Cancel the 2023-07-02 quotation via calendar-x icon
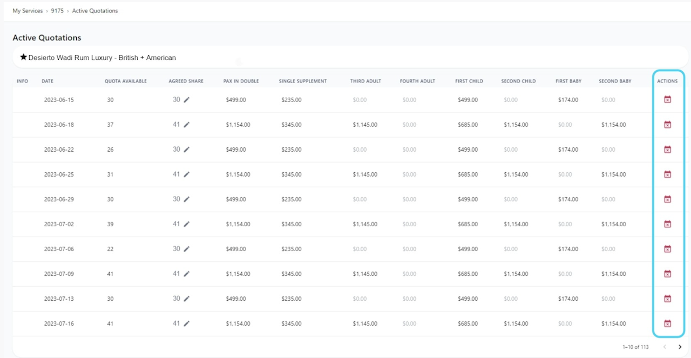691x358 pixels. (x=667, y=224)
